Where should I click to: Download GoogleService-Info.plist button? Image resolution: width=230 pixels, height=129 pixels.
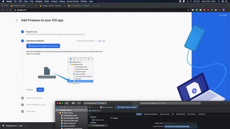[x=43, y=46]
